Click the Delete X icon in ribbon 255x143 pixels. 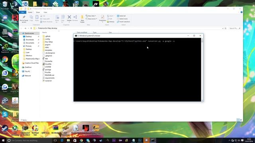click(x=69, y=18)
